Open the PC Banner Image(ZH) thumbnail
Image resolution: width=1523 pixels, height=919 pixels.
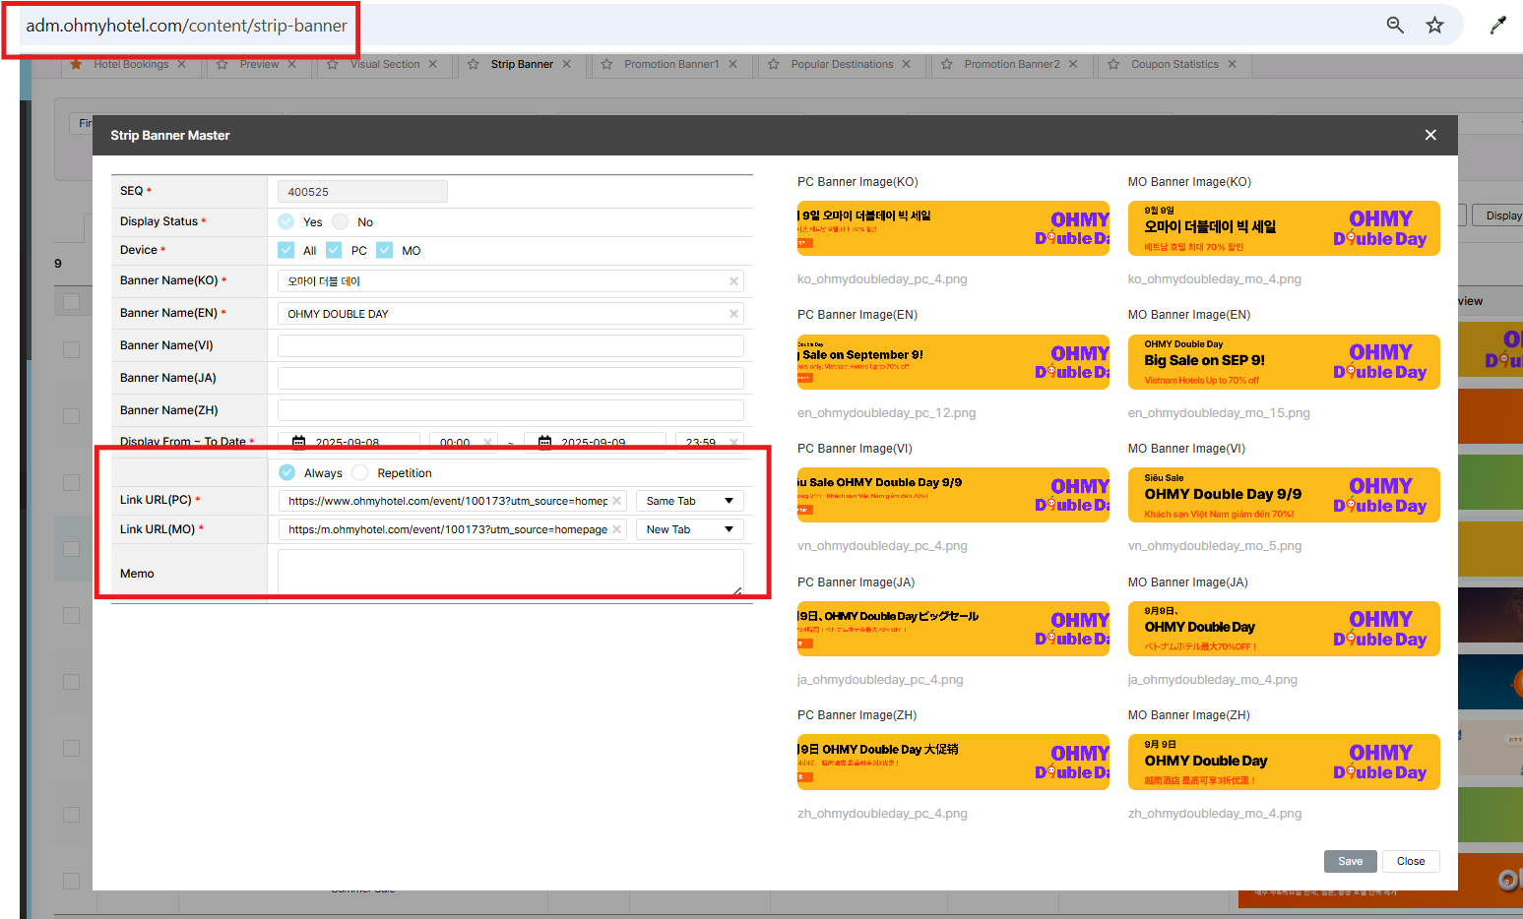point(953,762)
